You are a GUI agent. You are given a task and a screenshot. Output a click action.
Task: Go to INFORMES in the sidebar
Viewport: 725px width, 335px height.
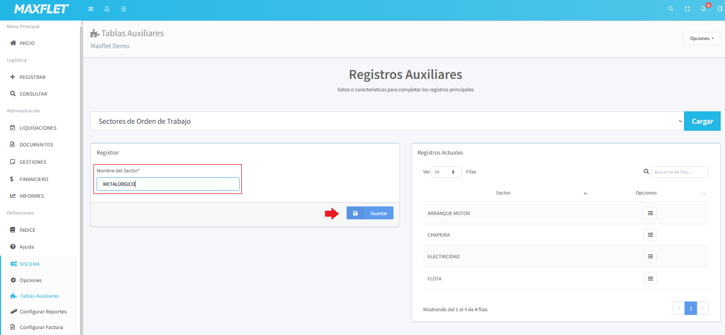[x=31, y=196]
